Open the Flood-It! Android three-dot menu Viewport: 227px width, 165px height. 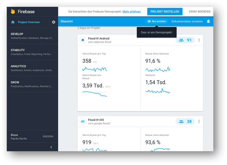pyautogui.click(x=199, y=40)
